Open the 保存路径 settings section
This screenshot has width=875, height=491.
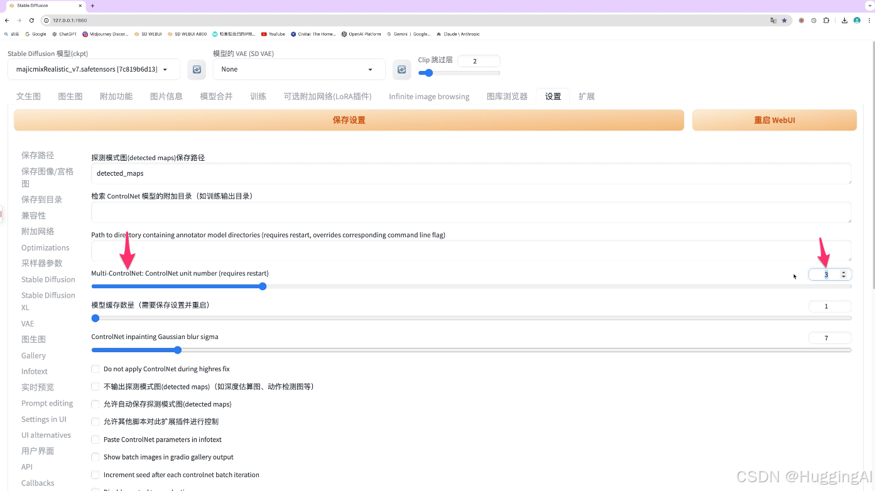38,155
